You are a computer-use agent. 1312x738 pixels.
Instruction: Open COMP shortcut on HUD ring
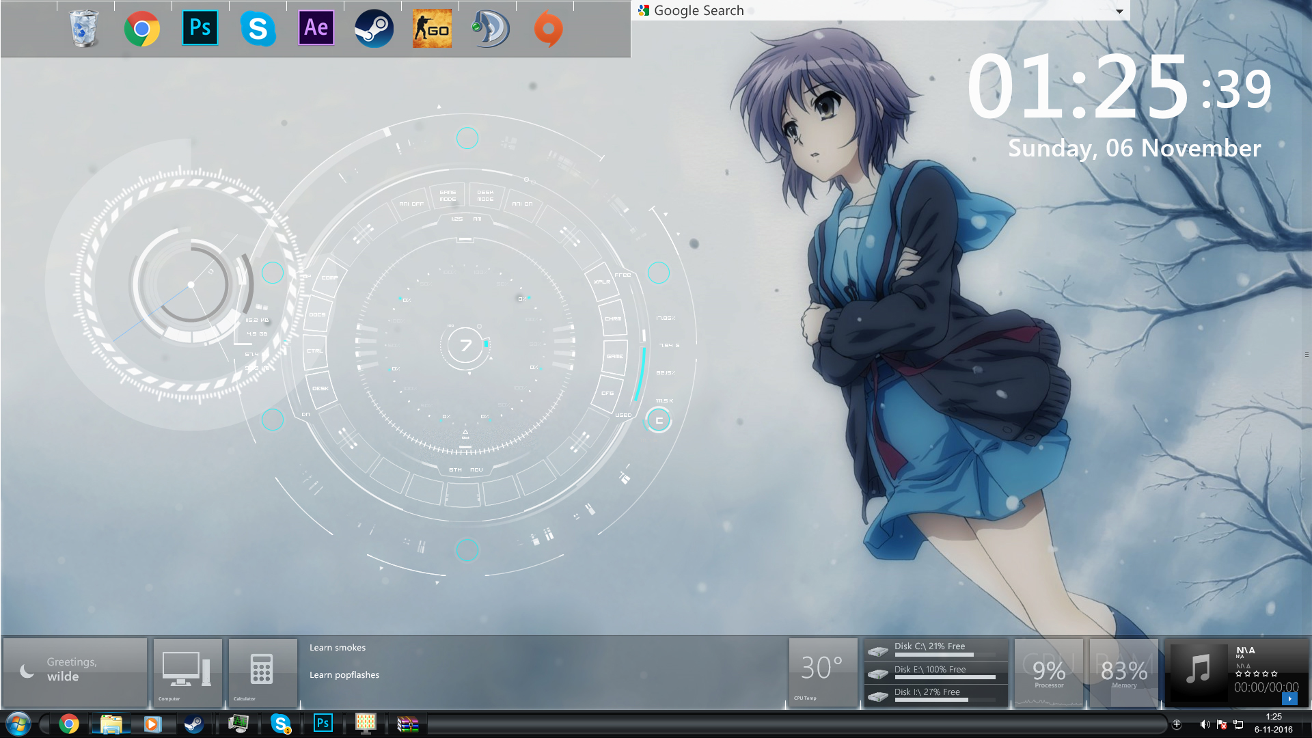click(329, 277)
